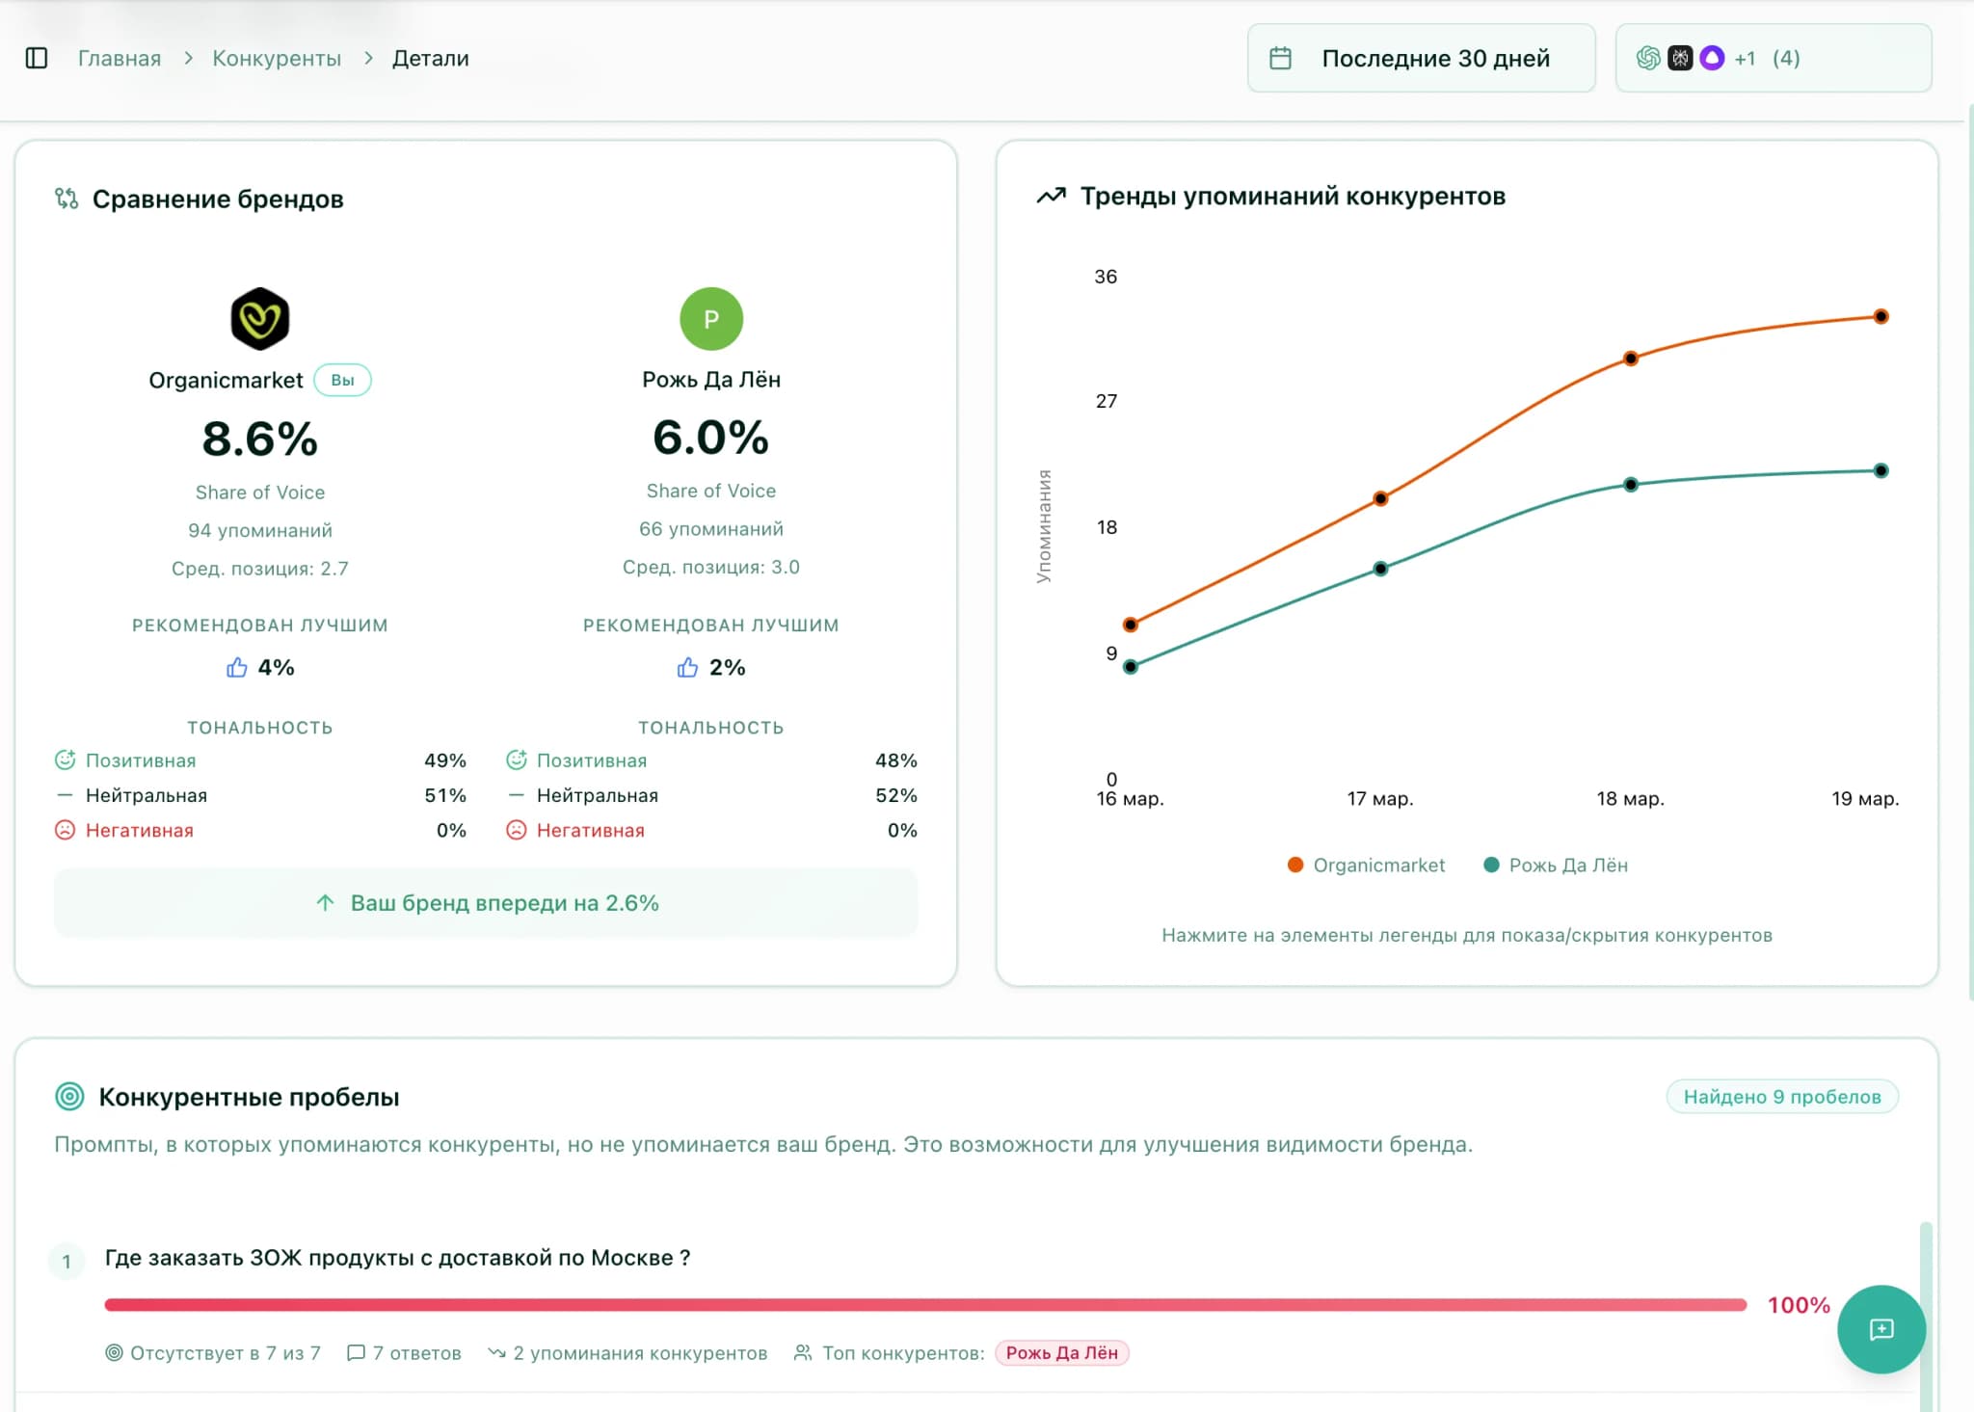Image resolution: width=1974 pixels, height=1412 pixels.
Task: Click the thumbs-up icon beside 4%
Action: pyautogui.click(x=236, y=667)
